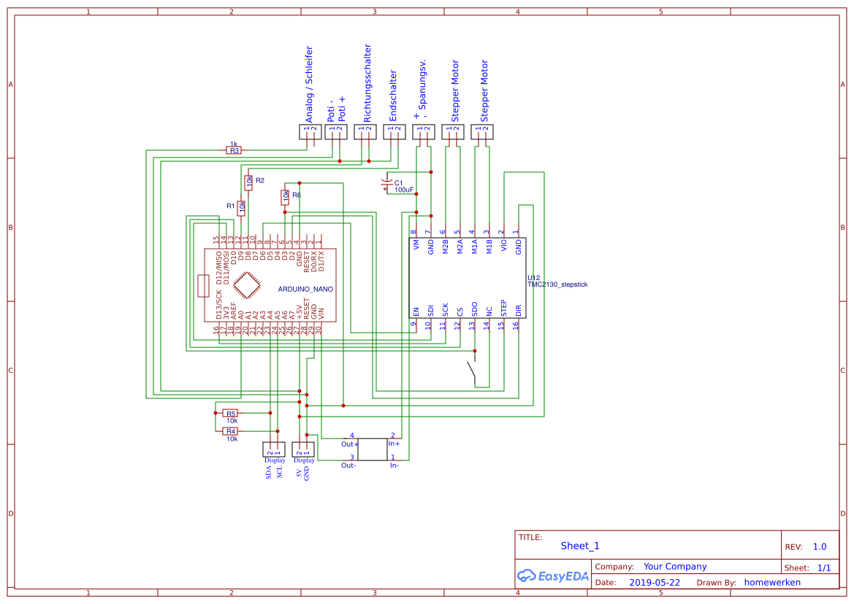
Task: Click the TMC2130_stepstick label
Action: click(557, 284)
